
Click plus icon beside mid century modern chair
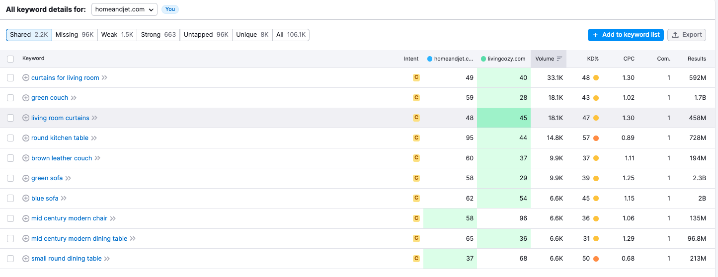[26, 218]
